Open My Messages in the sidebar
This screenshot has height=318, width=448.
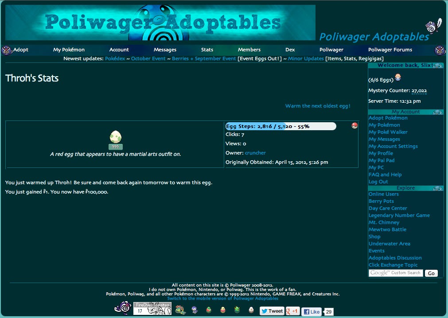pyautogui.click(x=384, y=140)
